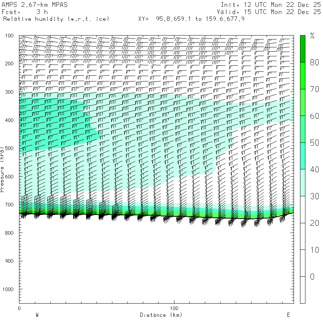Click the 600 hPa pressure axis label

tap(9, 177)
